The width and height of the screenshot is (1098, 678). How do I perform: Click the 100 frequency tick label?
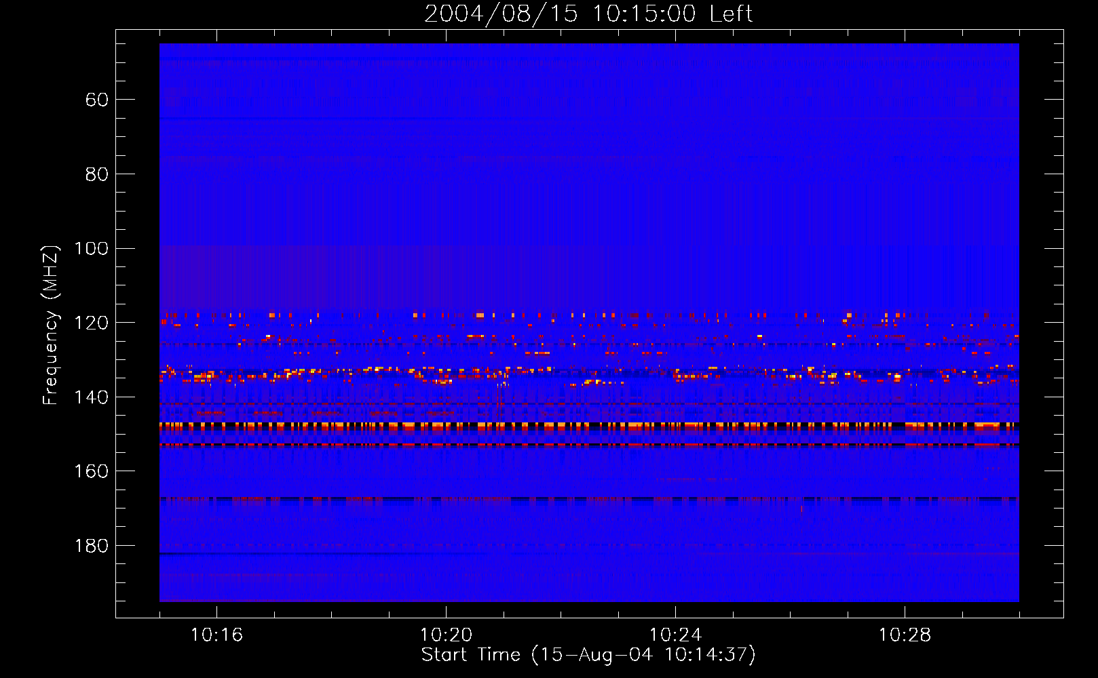pyautogui.click(x=91, y=249)
